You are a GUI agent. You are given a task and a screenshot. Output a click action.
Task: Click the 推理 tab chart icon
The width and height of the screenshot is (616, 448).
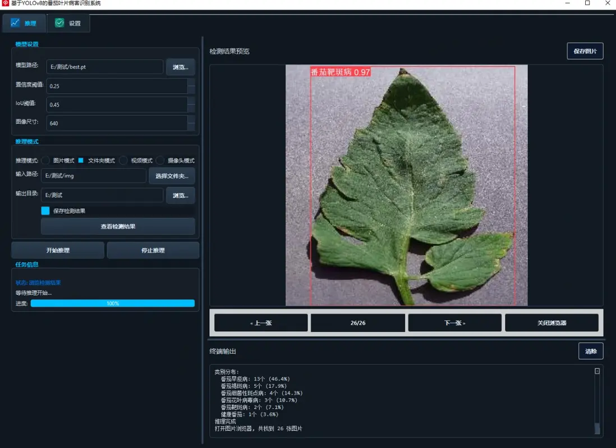pos(15,23)
